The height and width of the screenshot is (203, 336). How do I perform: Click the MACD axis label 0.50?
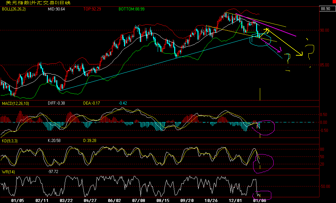[324, 115]
